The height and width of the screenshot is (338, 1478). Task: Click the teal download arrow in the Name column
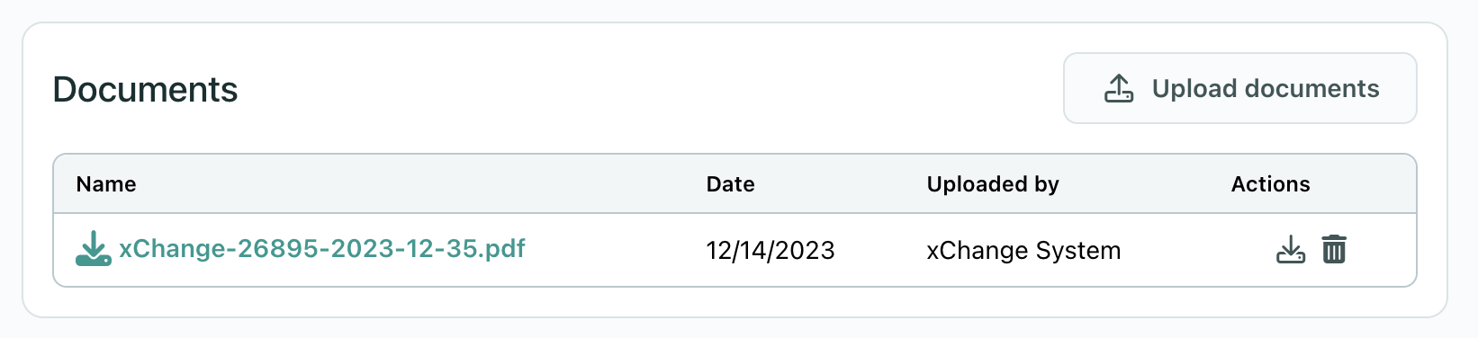(x=93, y=249)
